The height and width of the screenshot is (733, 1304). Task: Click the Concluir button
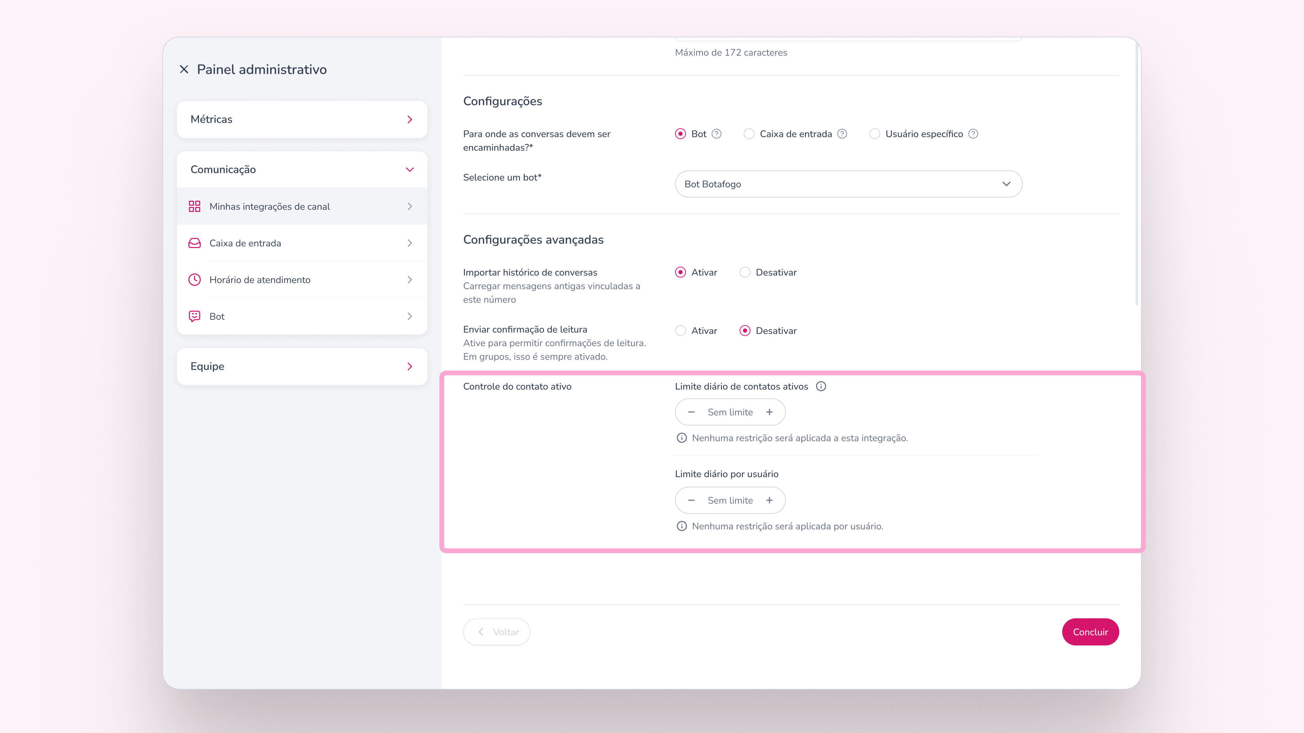pos(1090,632)
